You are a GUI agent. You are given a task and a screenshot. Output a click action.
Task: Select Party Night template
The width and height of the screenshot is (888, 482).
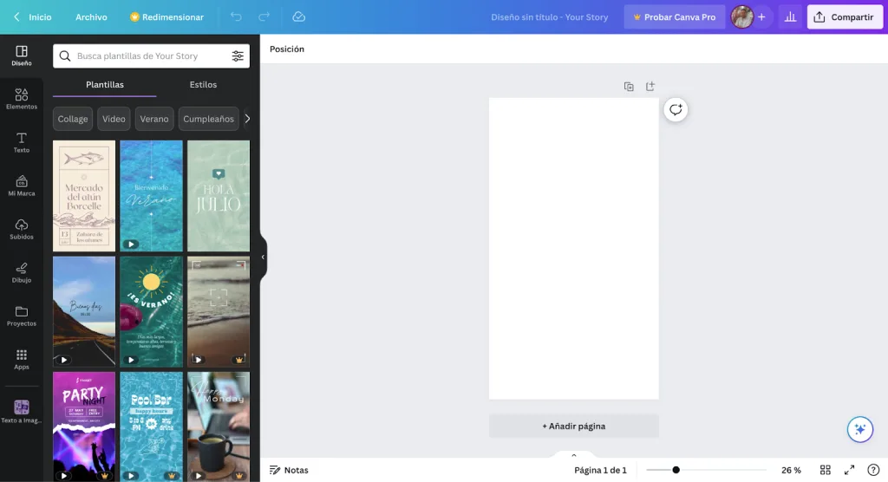(84, 427)
